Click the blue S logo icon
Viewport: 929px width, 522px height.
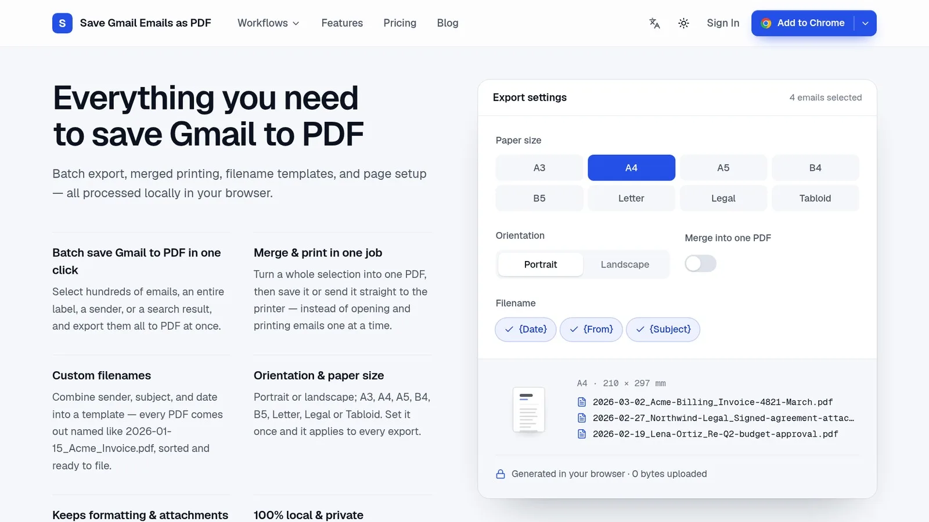point(62,23)
